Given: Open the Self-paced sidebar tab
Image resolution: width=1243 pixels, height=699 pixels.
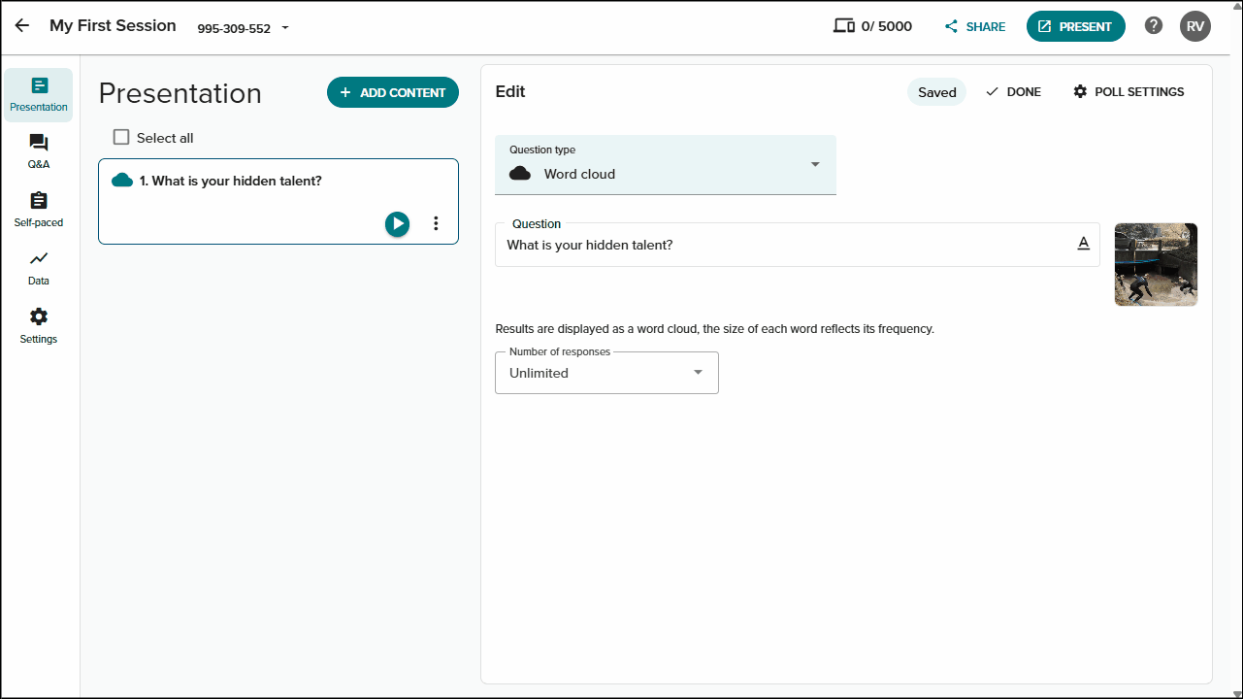Looking at the screenshot, I should coord(39,211).
